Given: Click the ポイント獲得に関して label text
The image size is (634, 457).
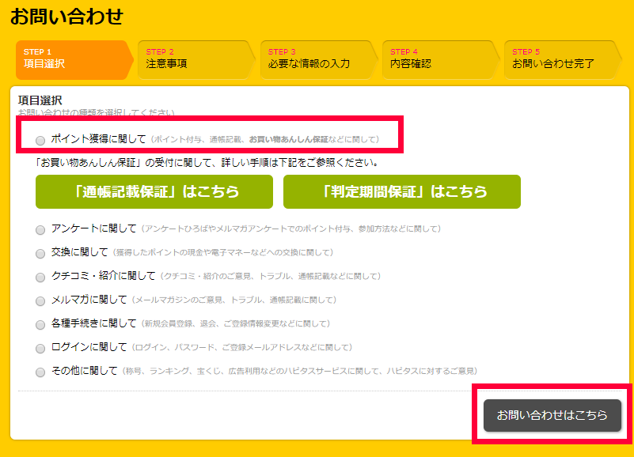Looking at the screenshot, I should click(x=98, y=139).
